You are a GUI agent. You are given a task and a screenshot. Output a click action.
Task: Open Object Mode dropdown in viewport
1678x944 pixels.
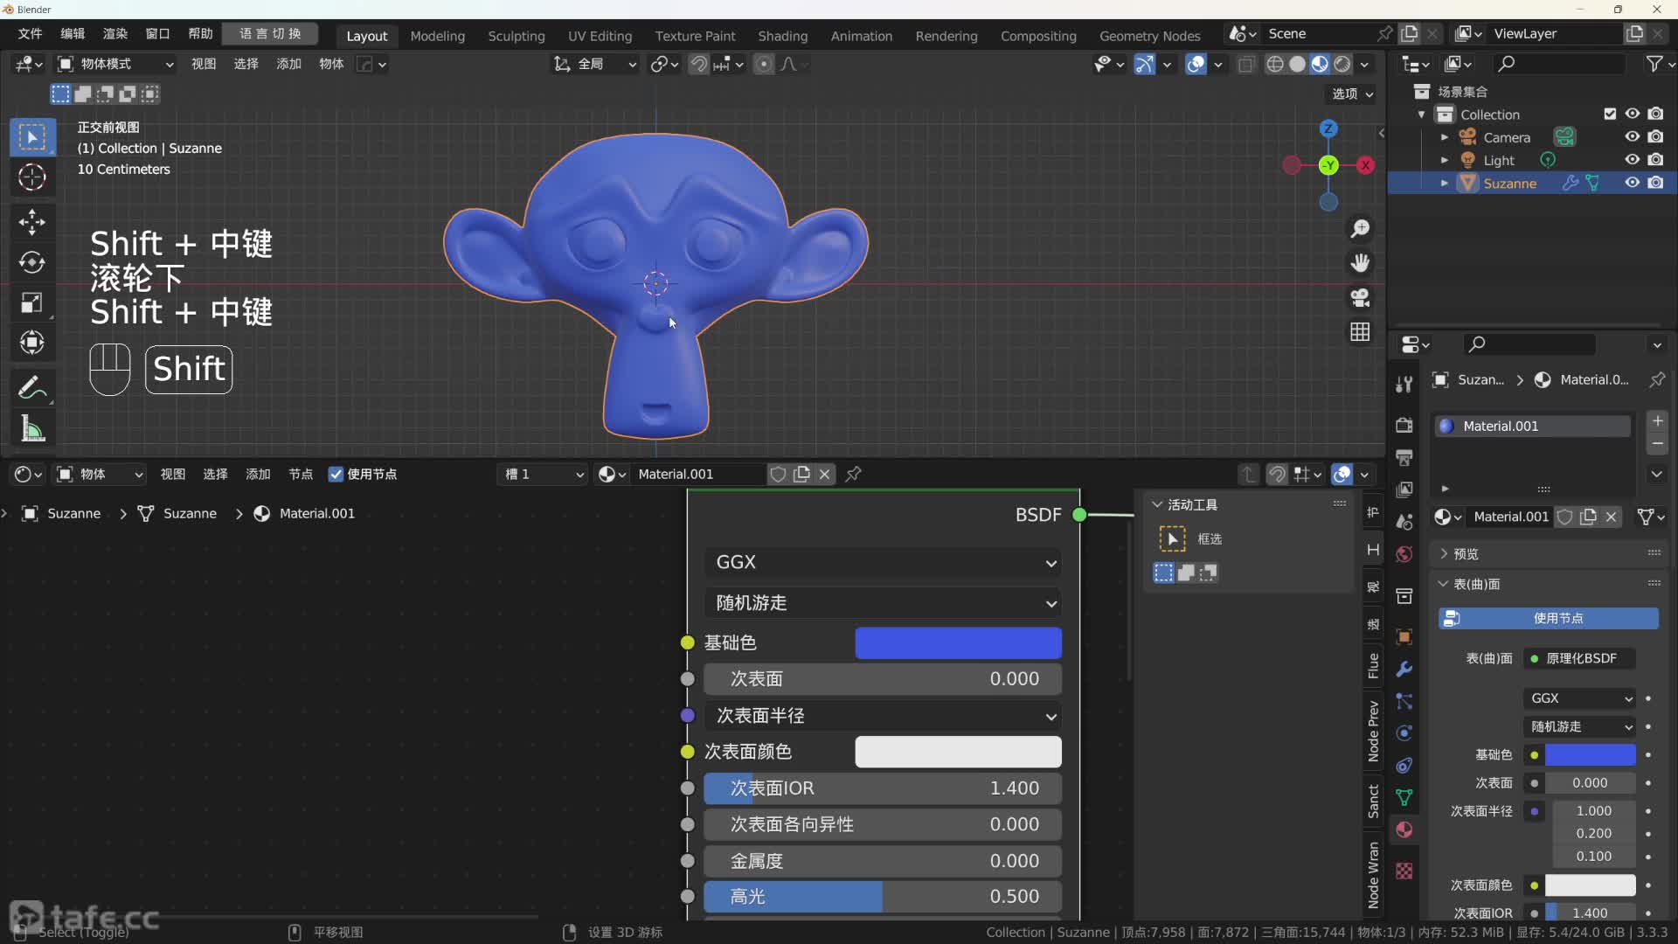[x=114, y=64]
